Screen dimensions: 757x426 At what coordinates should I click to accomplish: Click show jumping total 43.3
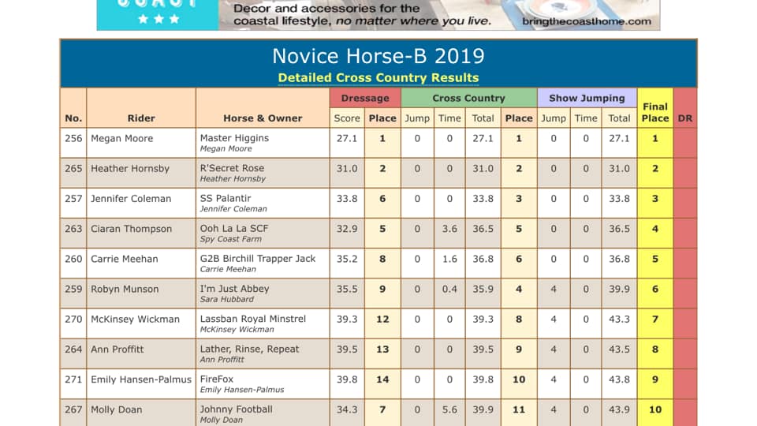[619, 319]
